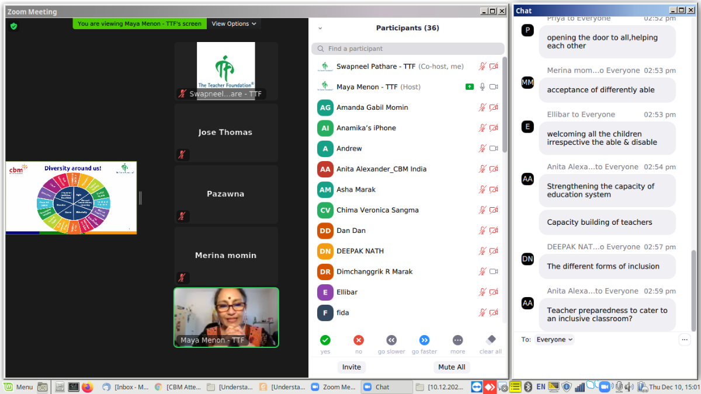Click the green encryption shield icon
Screen dimensions: 701x394
click(14, 26)
